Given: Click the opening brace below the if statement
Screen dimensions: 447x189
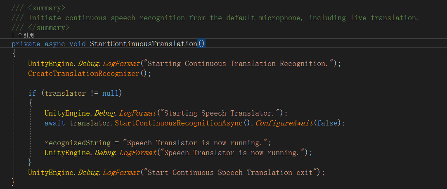Looking at the screenshot, I should point(30,103).
